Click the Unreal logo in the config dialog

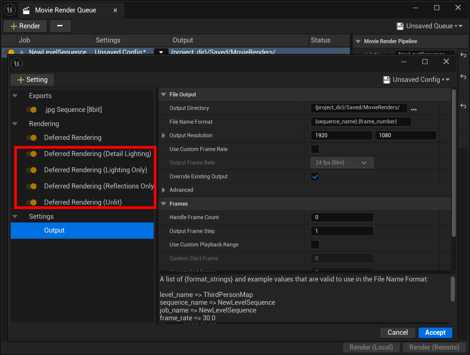pyautogui.click(x=17, y=63)
